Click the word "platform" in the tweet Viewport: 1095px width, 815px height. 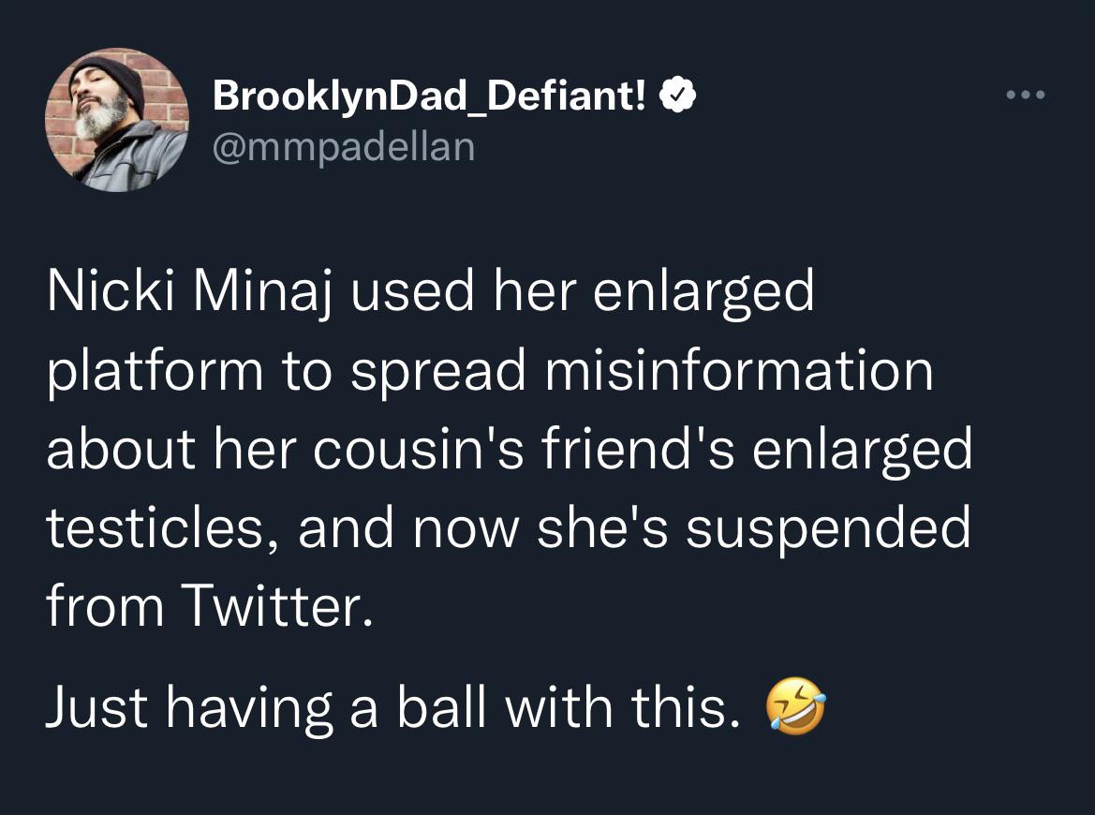tap(155, 373)
